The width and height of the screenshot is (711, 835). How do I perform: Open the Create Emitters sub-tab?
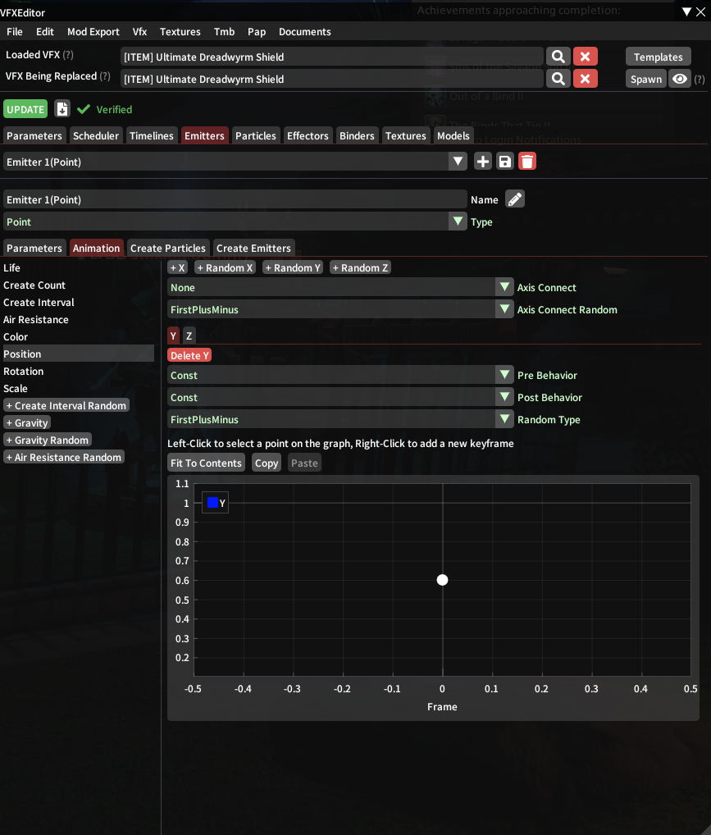pyautogui.click(x=253, y=248)
